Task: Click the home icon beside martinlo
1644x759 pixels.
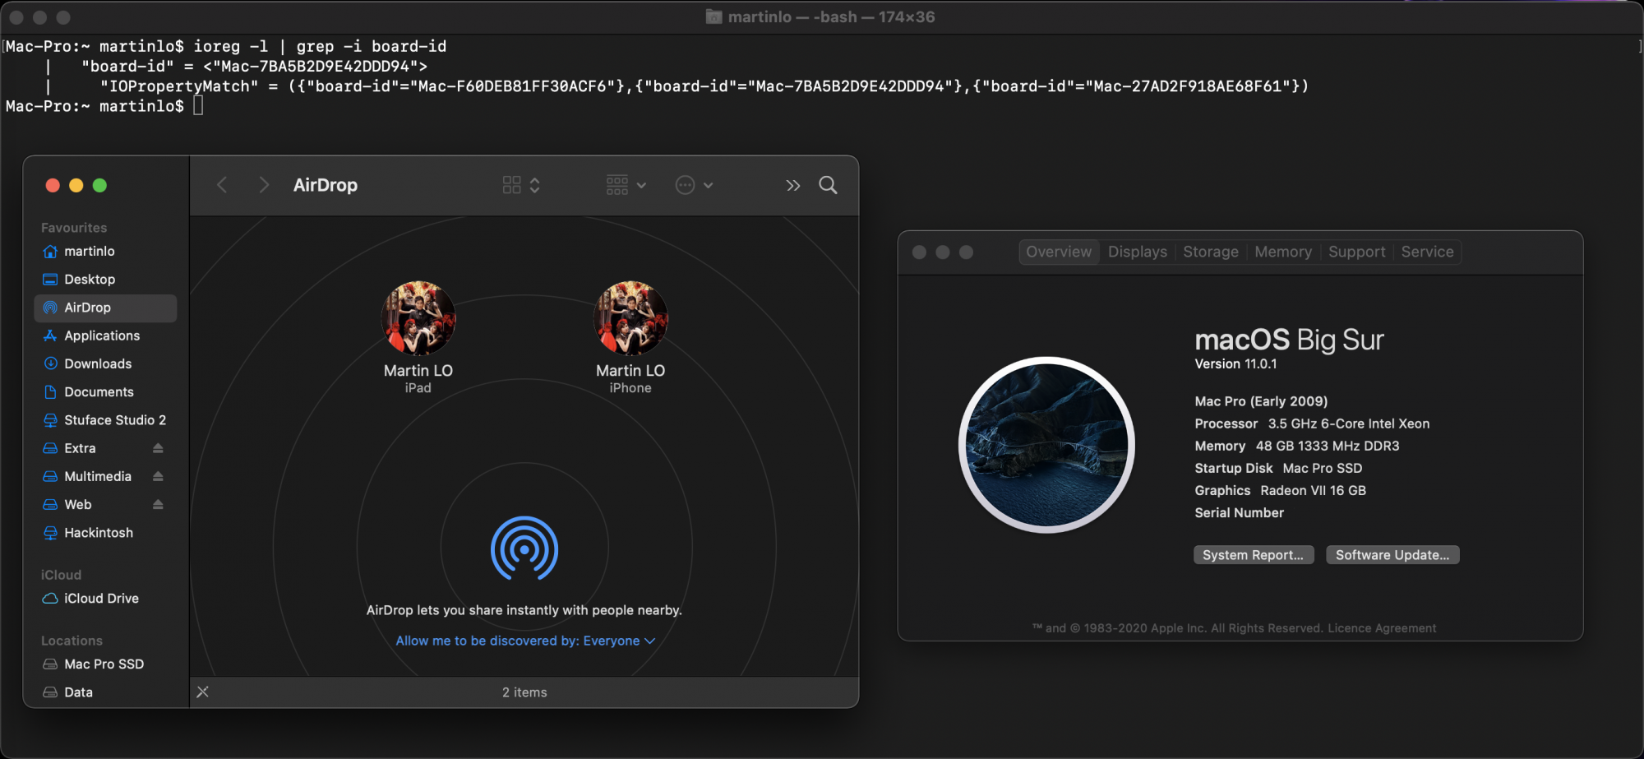Action: click(50, 252)
